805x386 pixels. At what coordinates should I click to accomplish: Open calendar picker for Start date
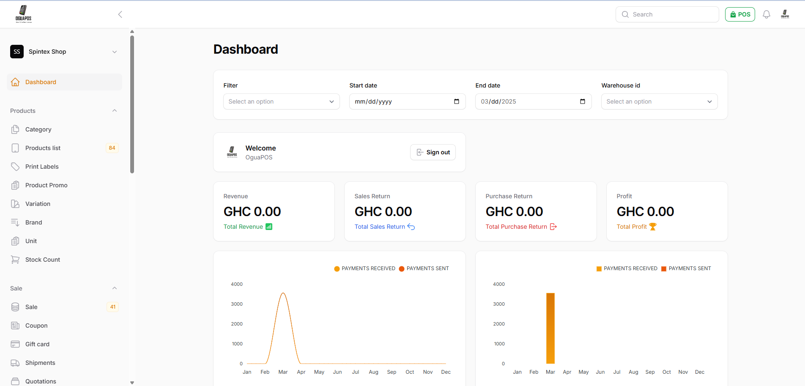[456, 101]
